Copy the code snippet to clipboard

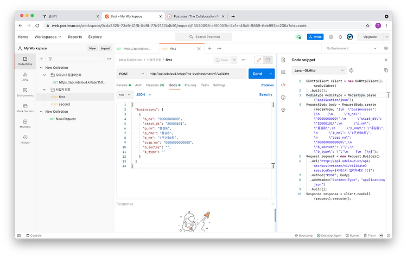(x=386, y=70)
